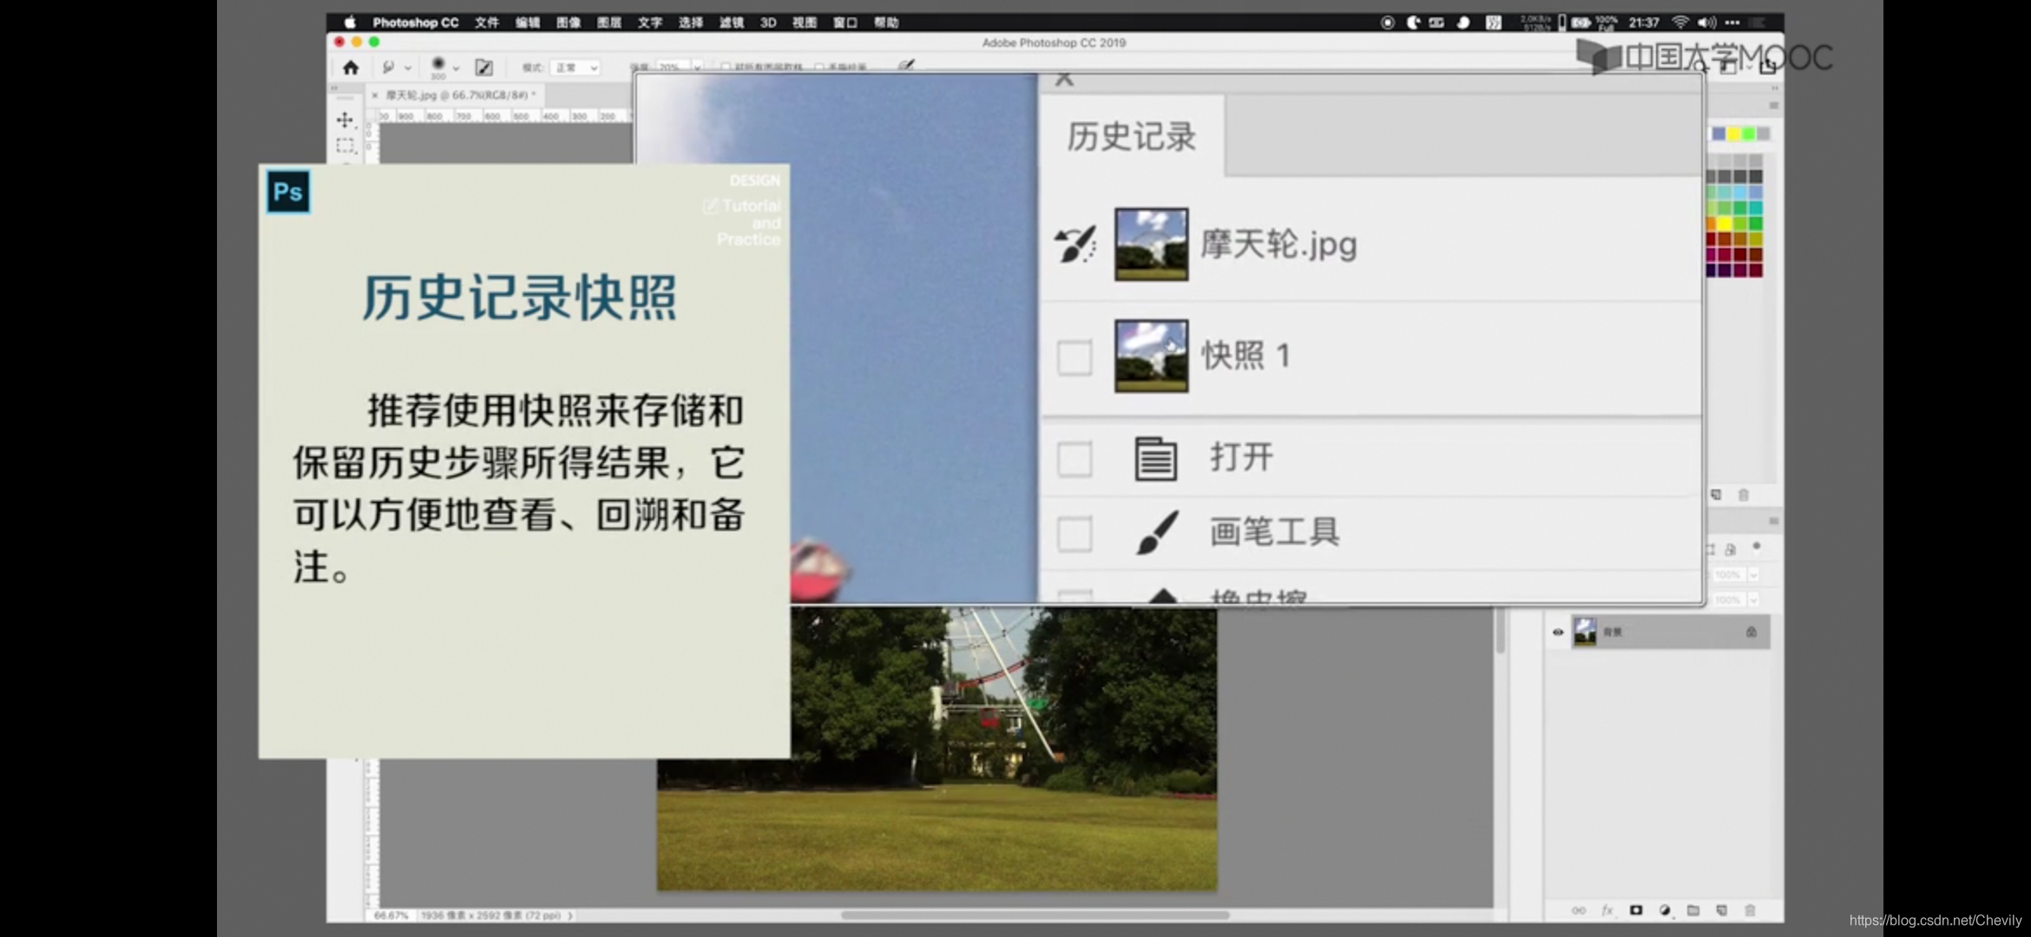Image resolution: width=2031 pixels, height=937 pixels.
Task: Open layer fill 100% dropdown
Action: (x=1754, y=600)
